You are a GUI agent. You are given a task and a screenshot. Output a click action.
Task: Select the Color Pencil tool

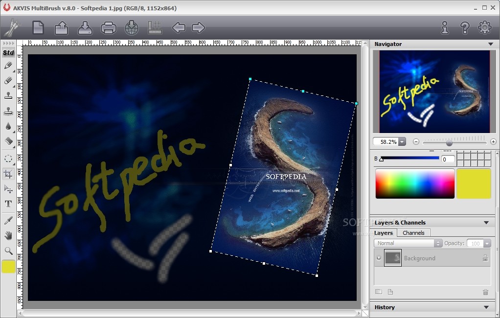8,66
